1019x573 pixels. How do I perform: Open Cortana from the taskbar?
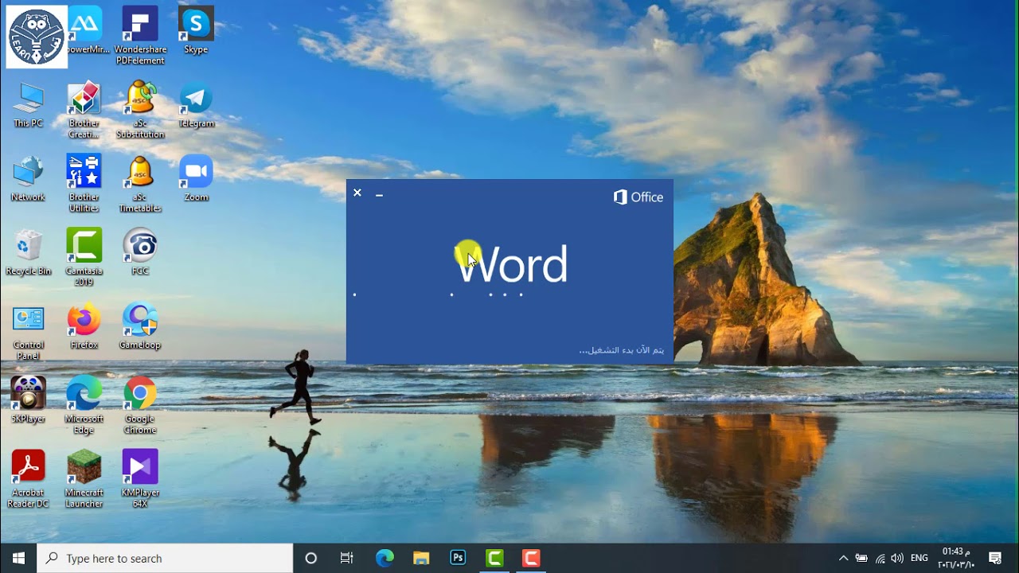[311, 558]
